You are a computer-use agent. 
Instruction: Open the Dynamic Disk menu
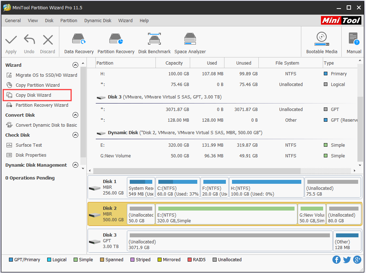98,20
